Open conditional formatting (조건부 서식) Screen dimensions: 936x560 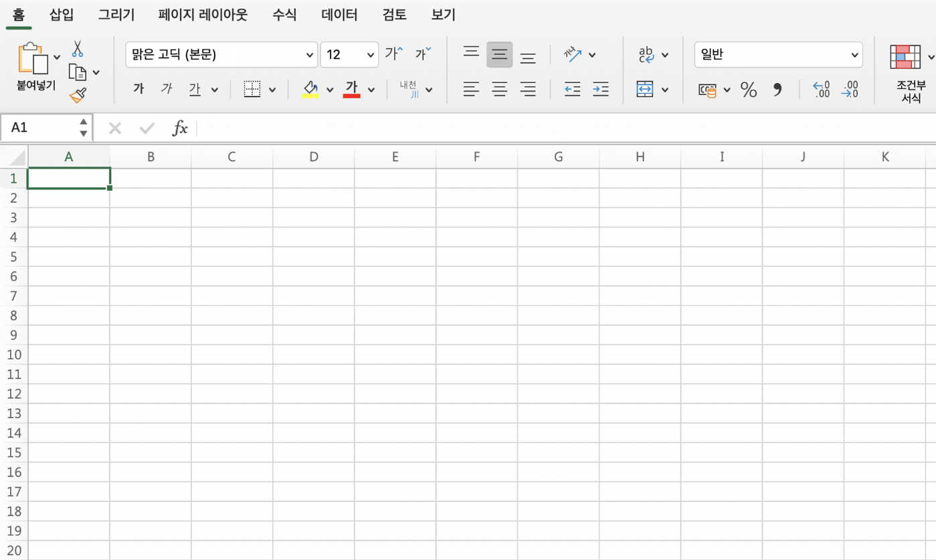911,73
